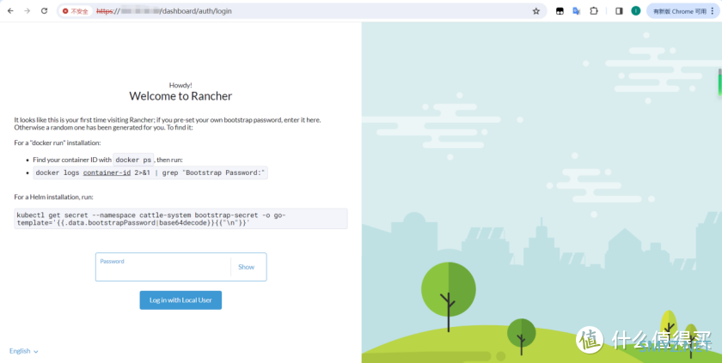This screenshot has width=722, height=363.
Task: Open the Google Translate extension
Action: point(576,11)
